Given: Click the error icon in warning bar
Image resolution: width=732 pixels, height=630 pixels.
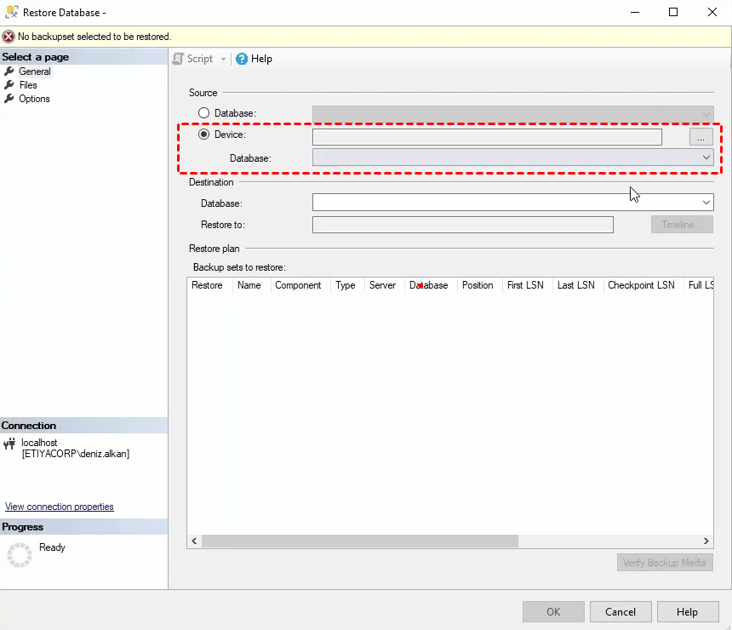Looking at the screenshot, I should 9,37.
